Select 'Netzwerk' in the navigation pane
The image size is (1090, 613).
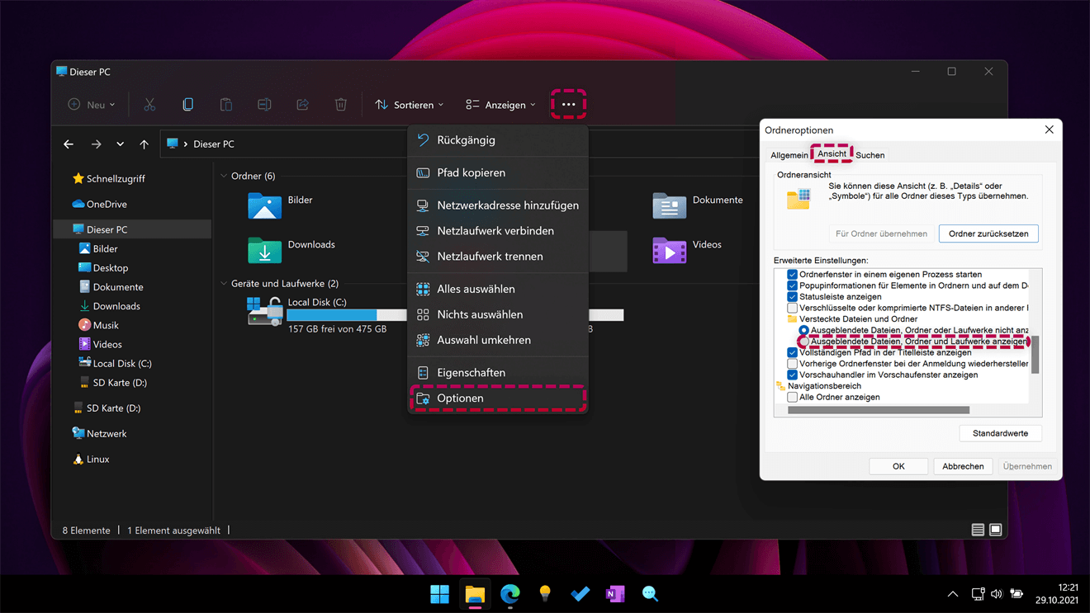[106, 434]
